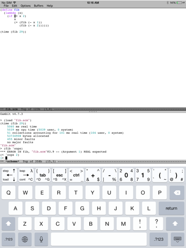
Task: Tap the globe language key
Action: pyautogui.click(x=25, y=239)
